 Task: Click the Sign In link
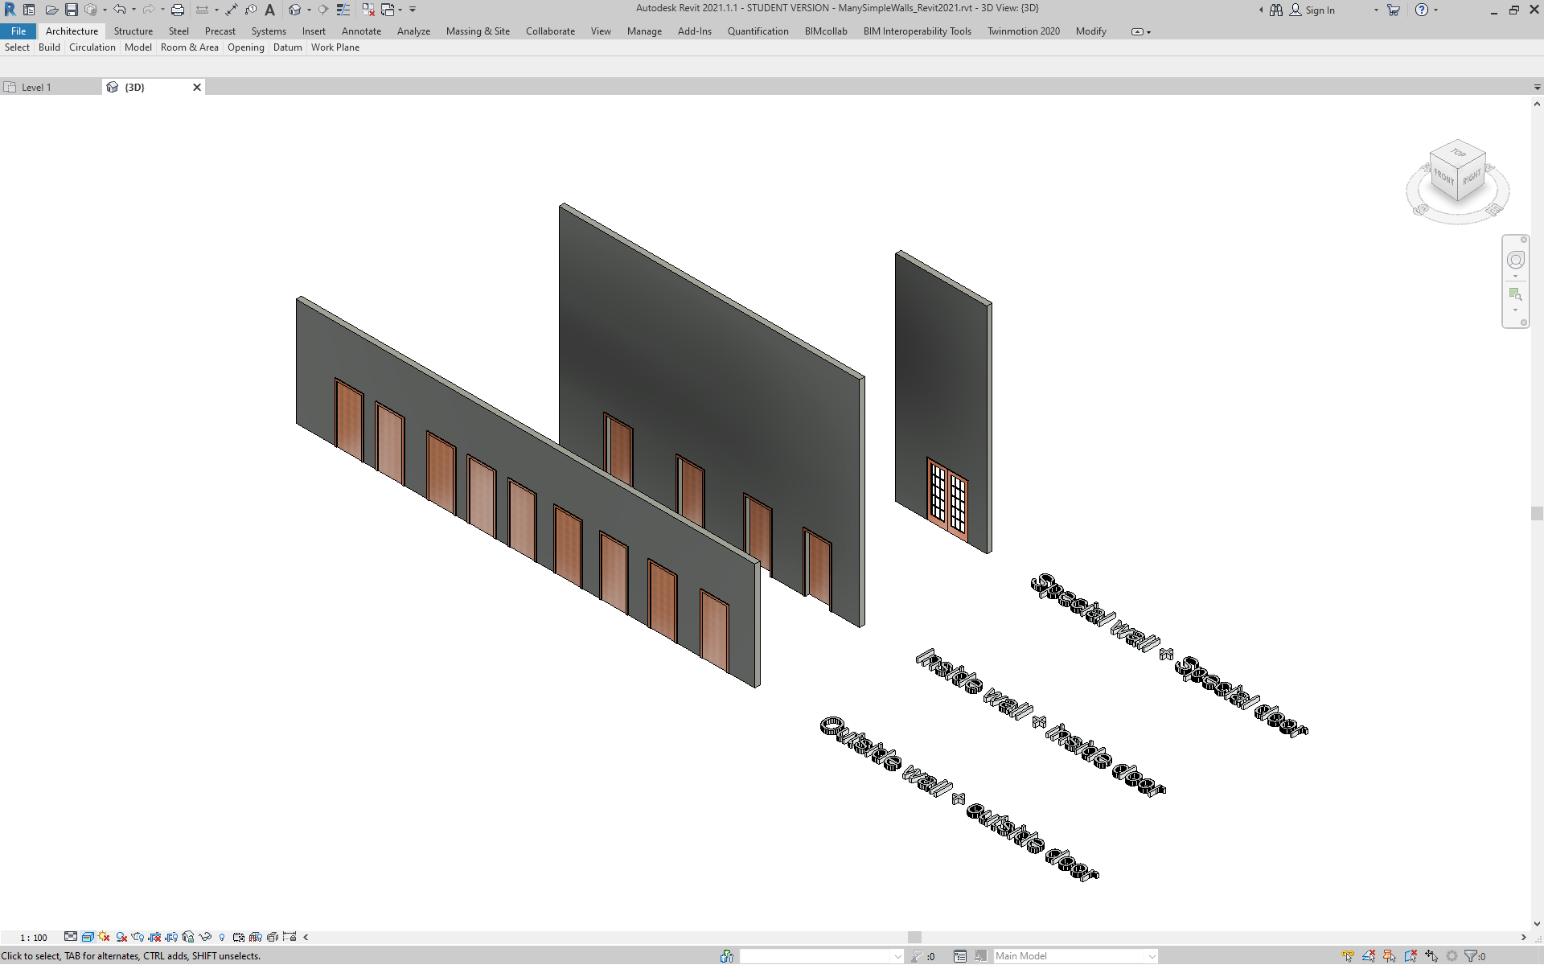coord(1320,10)
